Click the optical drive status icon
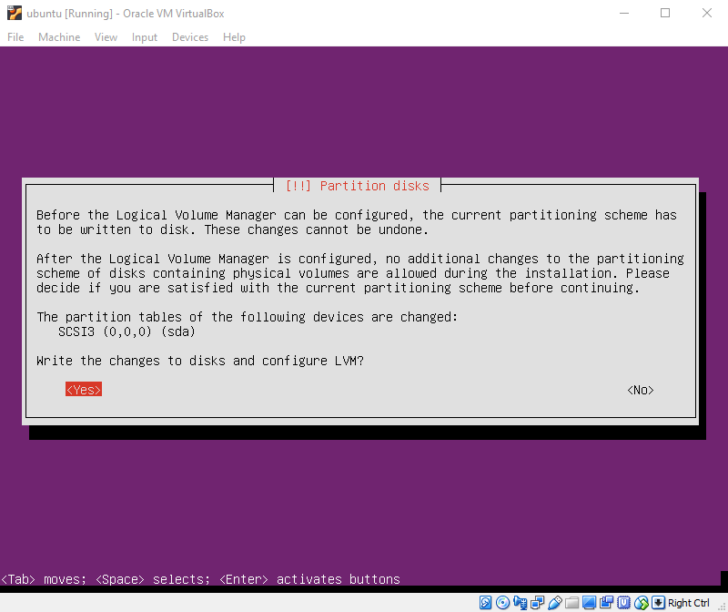 point(501,602)
